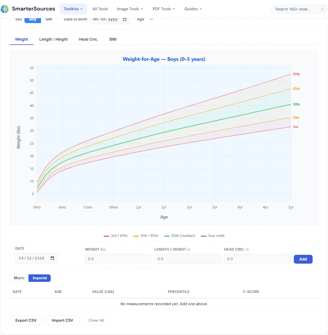Open the Head Circ. tab
The height and width of the screenshot is (335, 328).
click(x=88, y=39)
